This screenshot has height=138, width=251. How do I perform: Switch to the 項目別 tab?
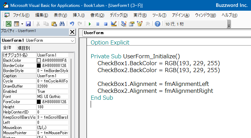pos(23,48)
